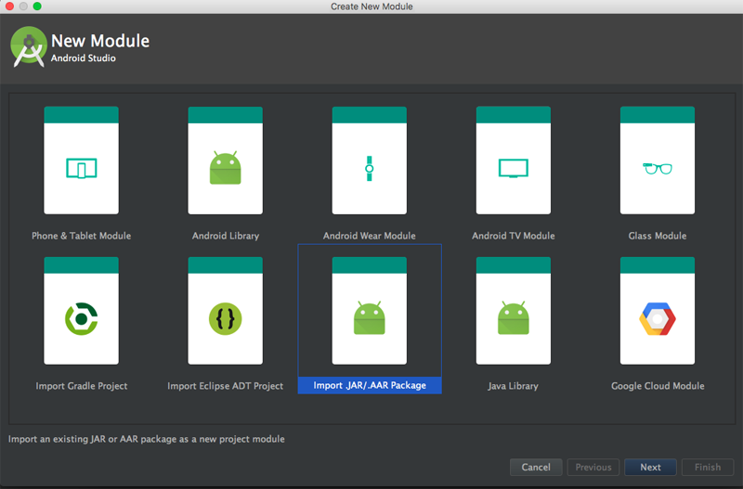Image resolution: width=743 pixels, height=489 pixels.
Task: Click the green zoom window button
Action: click(37, 6)
